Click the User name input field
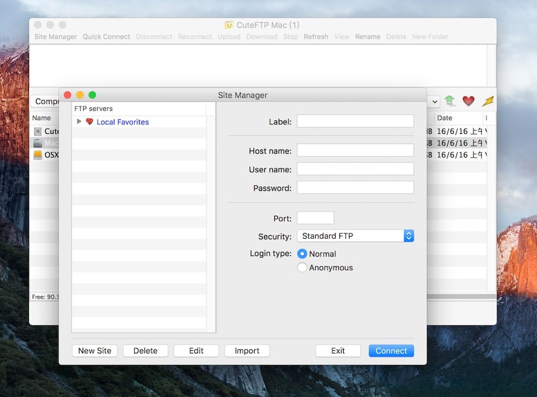Viewport: 537px width, 397px height. (x=355, y=169)
